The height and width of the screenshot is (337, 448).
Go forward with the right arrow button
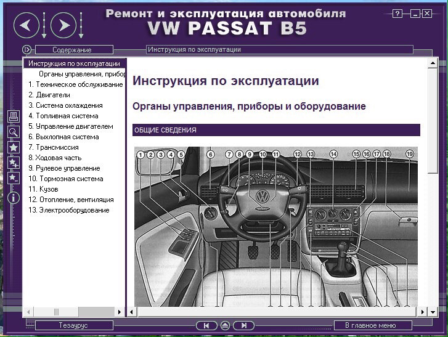[63, 25]
